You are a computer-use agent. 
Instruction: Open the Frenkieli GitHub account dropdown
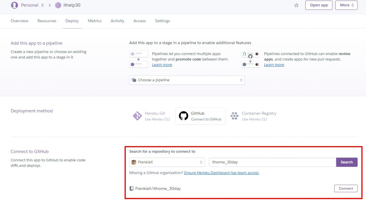tap(167, 162)
